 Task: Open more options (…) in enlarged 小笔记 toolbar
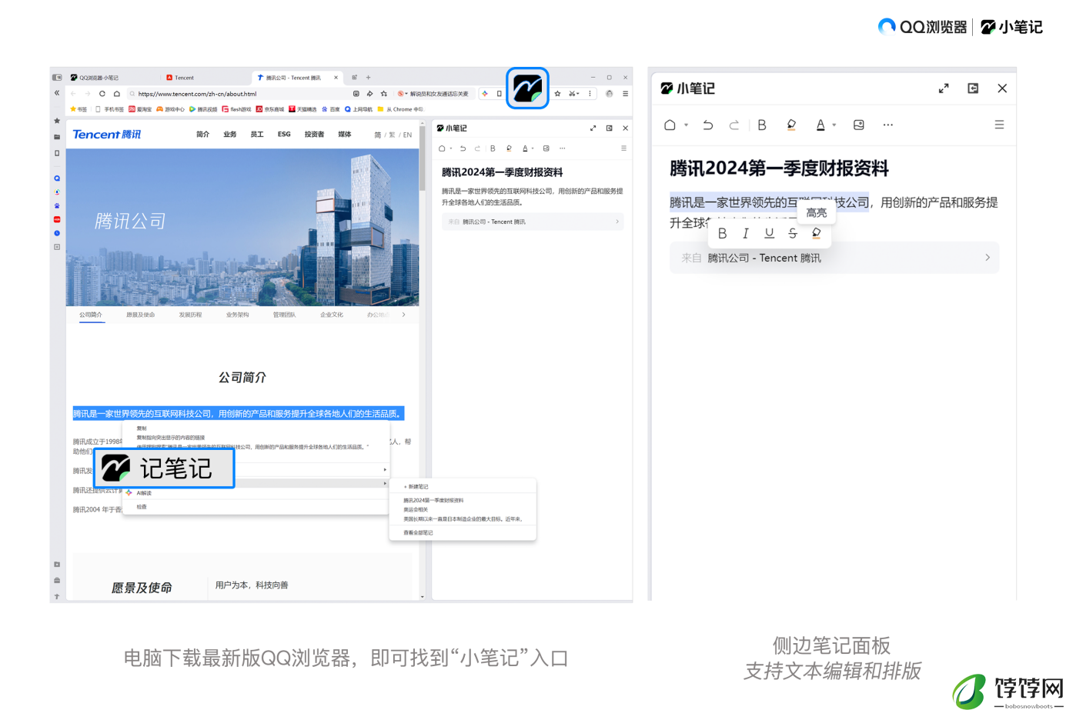(888, 125)
